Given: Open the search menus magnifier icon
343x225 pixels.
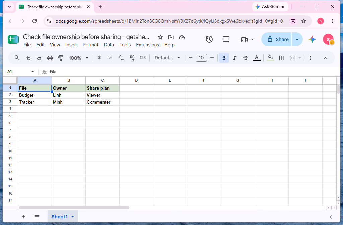Looking at the screenshot, I should pos(17,58).
